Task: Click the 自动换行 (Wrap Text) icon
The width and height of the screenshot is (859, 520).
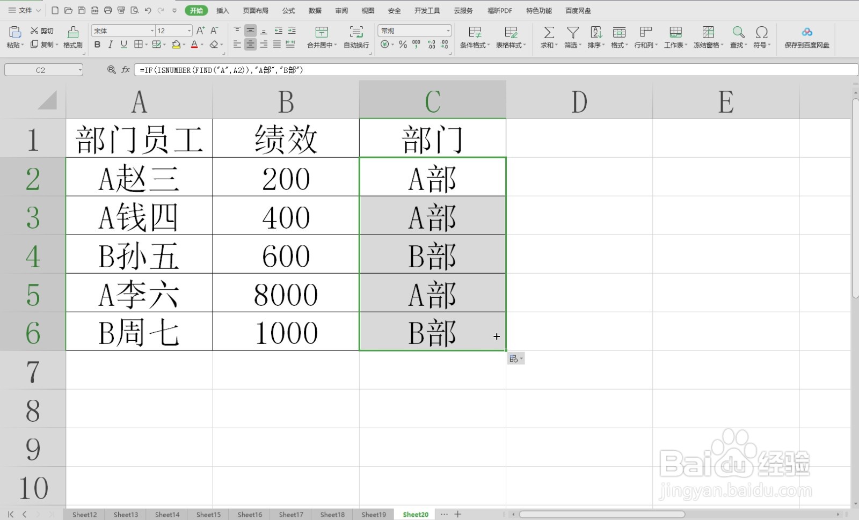Action: [x=356, y=36]
